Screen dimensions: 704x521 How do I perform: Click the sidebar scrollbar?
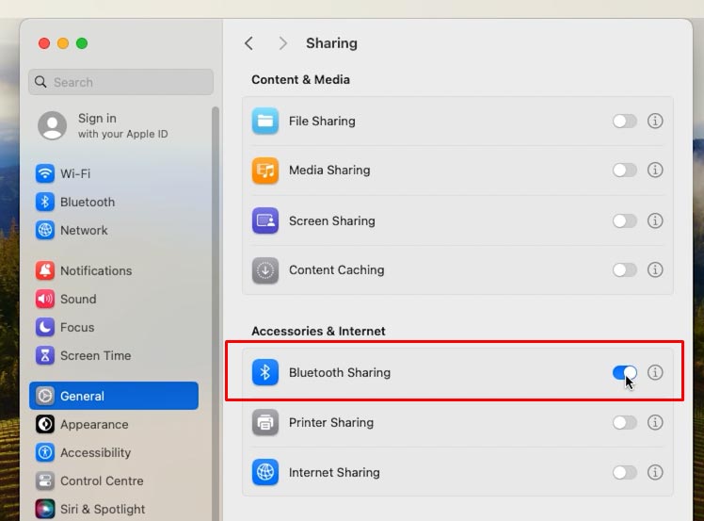[216, 314]
